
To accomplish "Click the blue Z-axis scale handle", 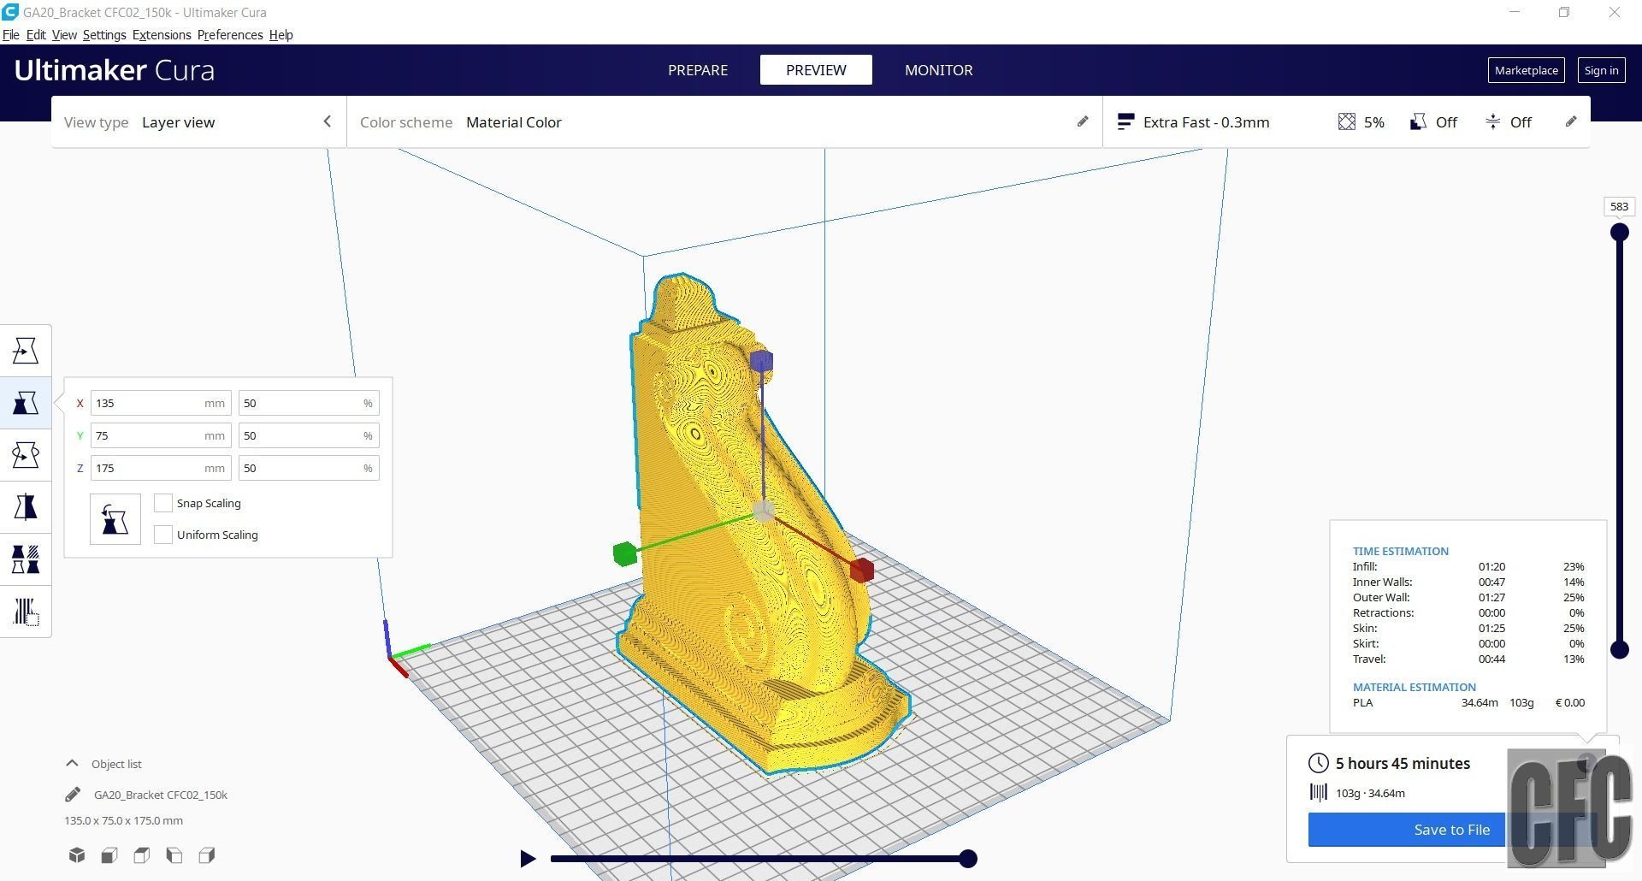I will click(x=761, y=361).
